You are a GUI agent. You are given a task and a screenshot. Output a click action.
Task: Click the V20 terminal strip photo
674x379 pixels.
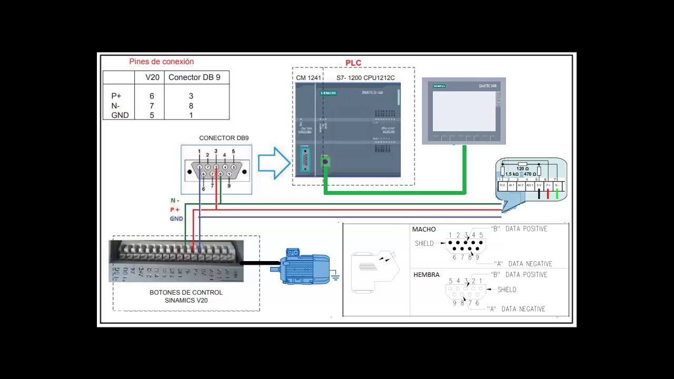176,261
